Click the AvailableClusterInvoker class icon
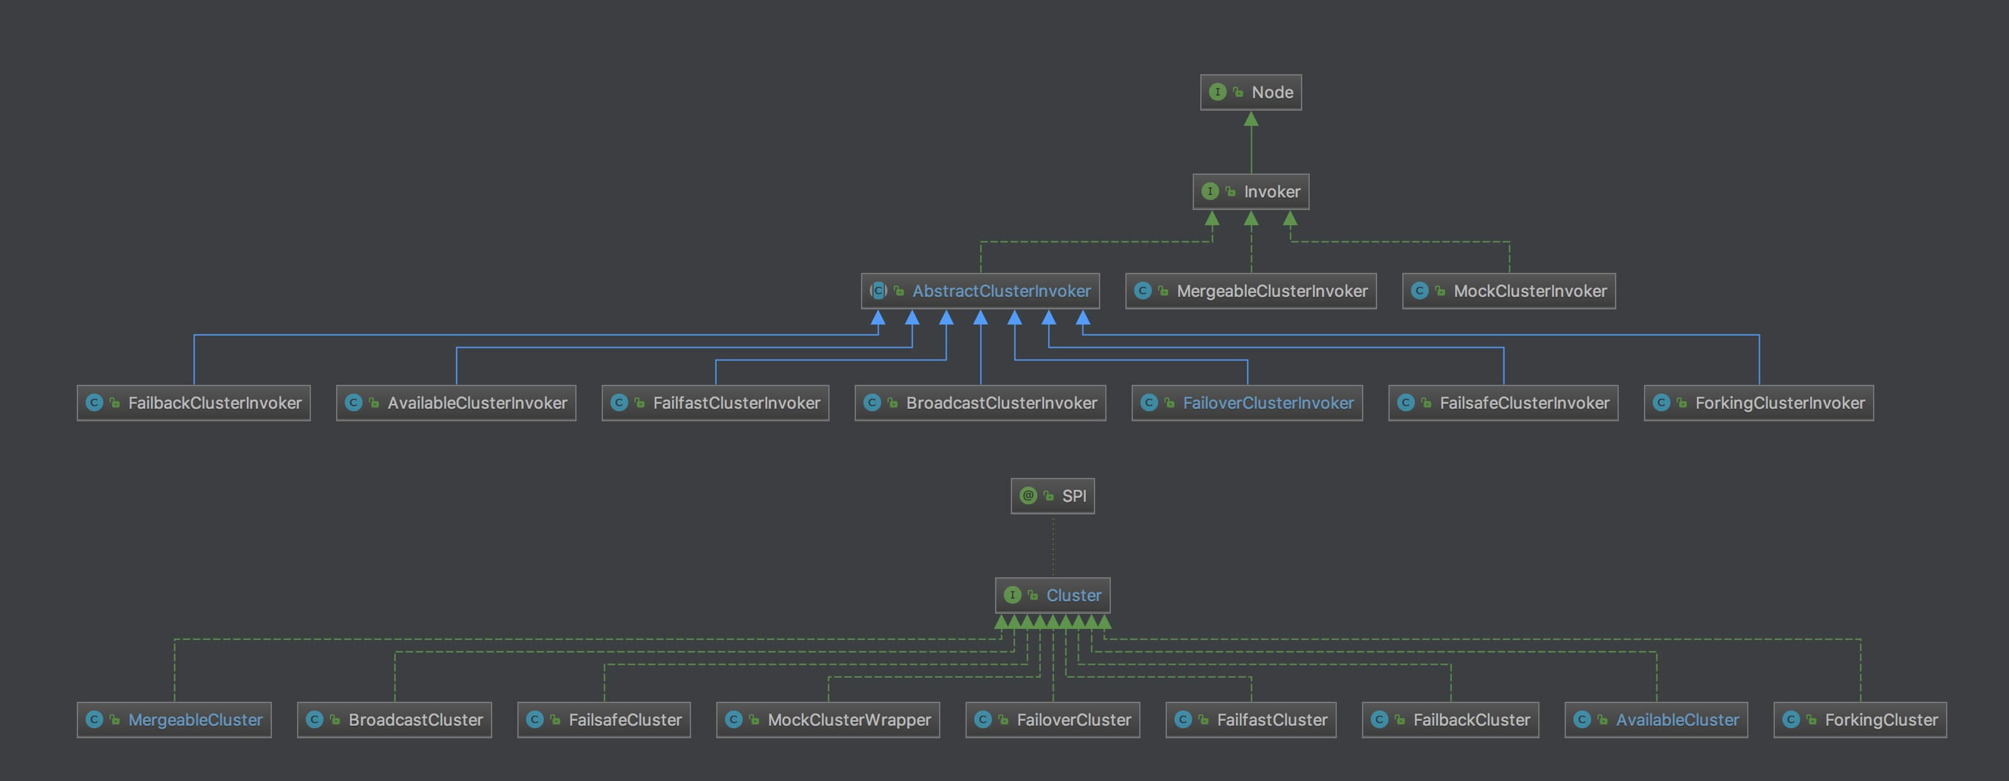2009x781 pixels. tap(353, 403)
